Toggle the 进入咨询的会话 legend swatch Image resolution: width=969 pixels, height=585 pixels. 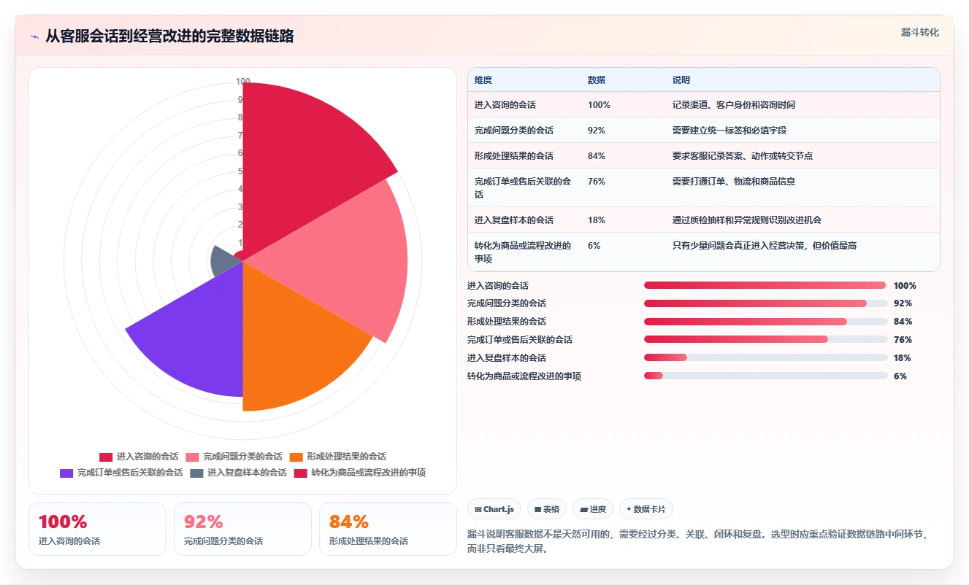[106, 457]
